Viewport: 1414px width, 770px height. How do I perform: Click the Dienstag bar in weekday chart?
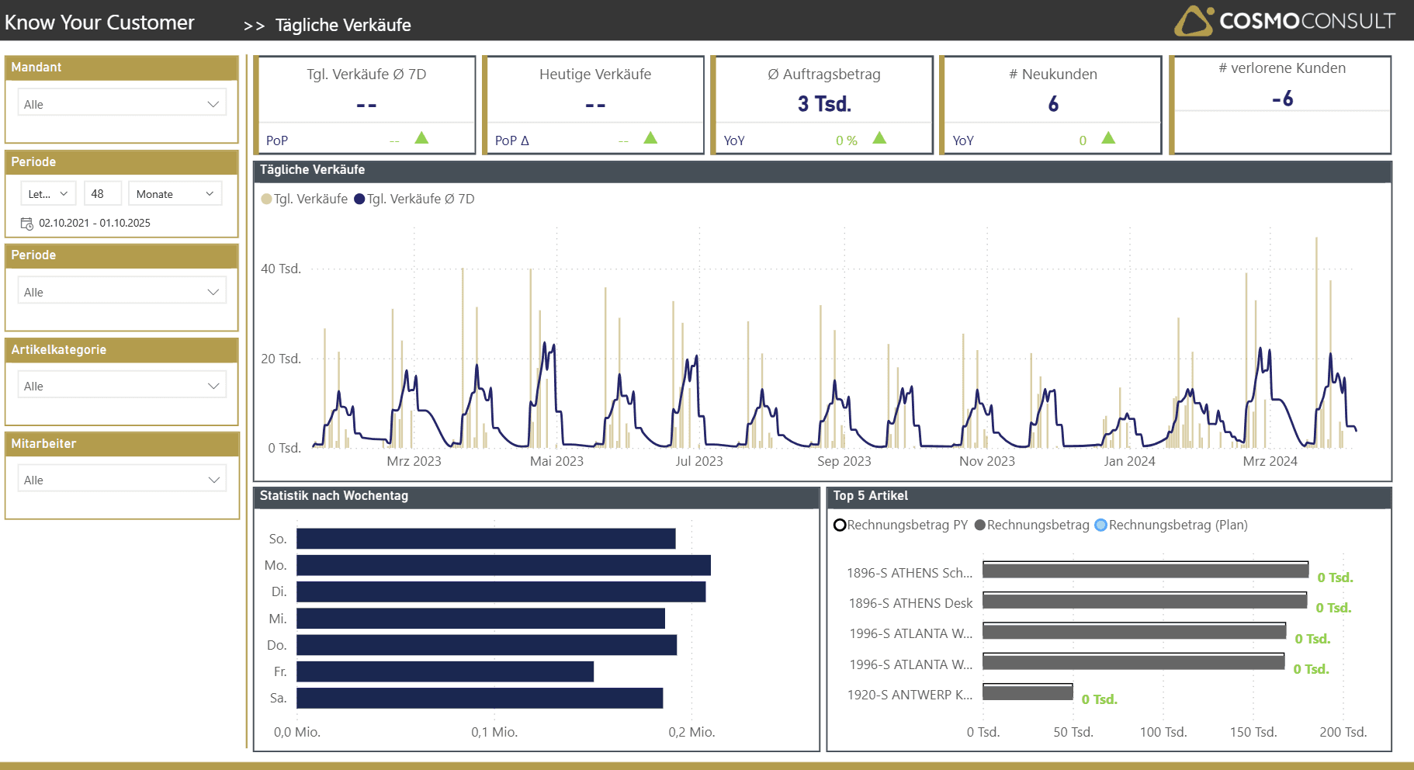coord(501,592)
